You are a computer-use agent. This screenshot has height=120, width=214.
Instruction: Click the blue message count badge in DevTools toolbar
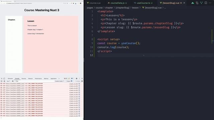[72, 79]
